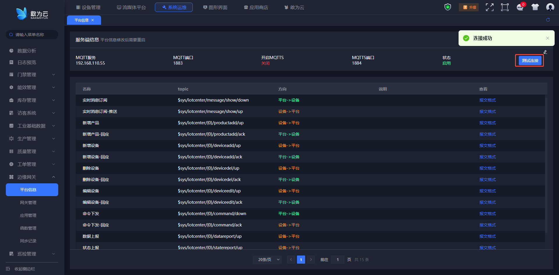Viewport: 559px width, 275px height.
Task: Open the chat messages notification icon
Action: pos(520,7)
